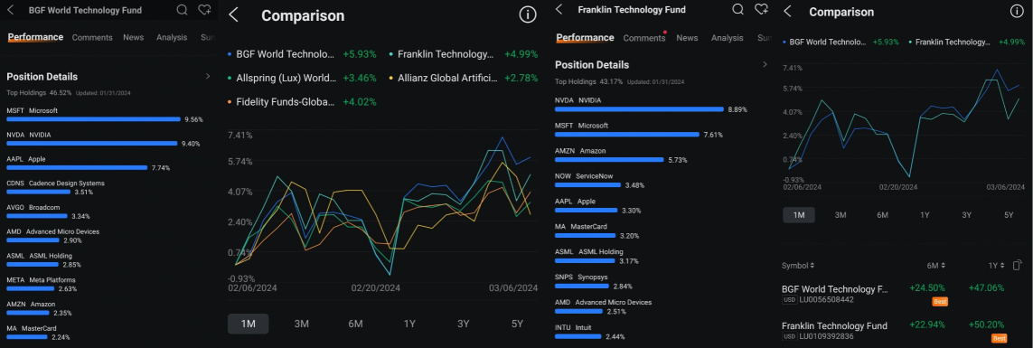Expand Franklin fund Position Details chevron
The height and width of the screenshot is (348, 1033).
click(x=765, y=64)
